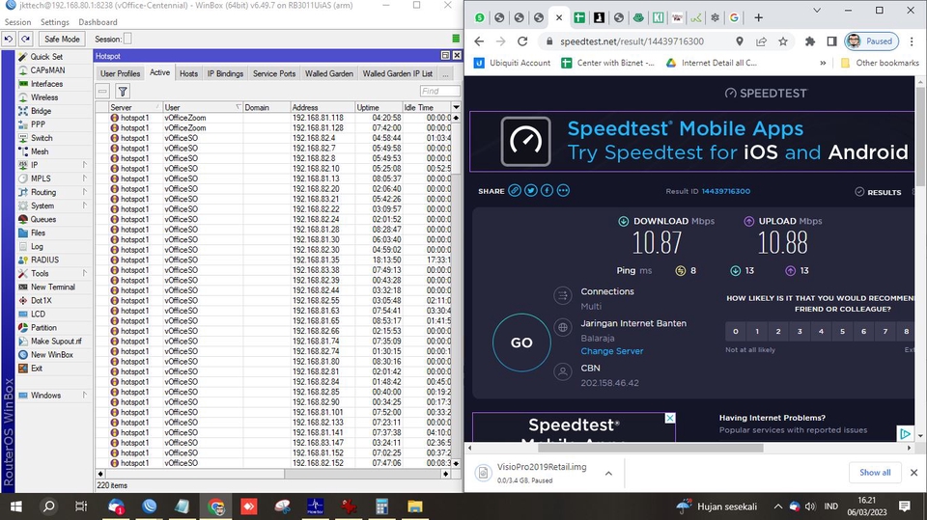Click the Change Server link
Screen dimensions: 927x520
coord(612,351)
